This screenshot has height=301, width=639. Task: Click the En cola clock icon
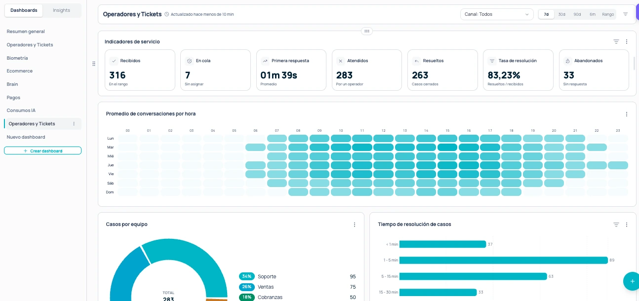(189, 61)
